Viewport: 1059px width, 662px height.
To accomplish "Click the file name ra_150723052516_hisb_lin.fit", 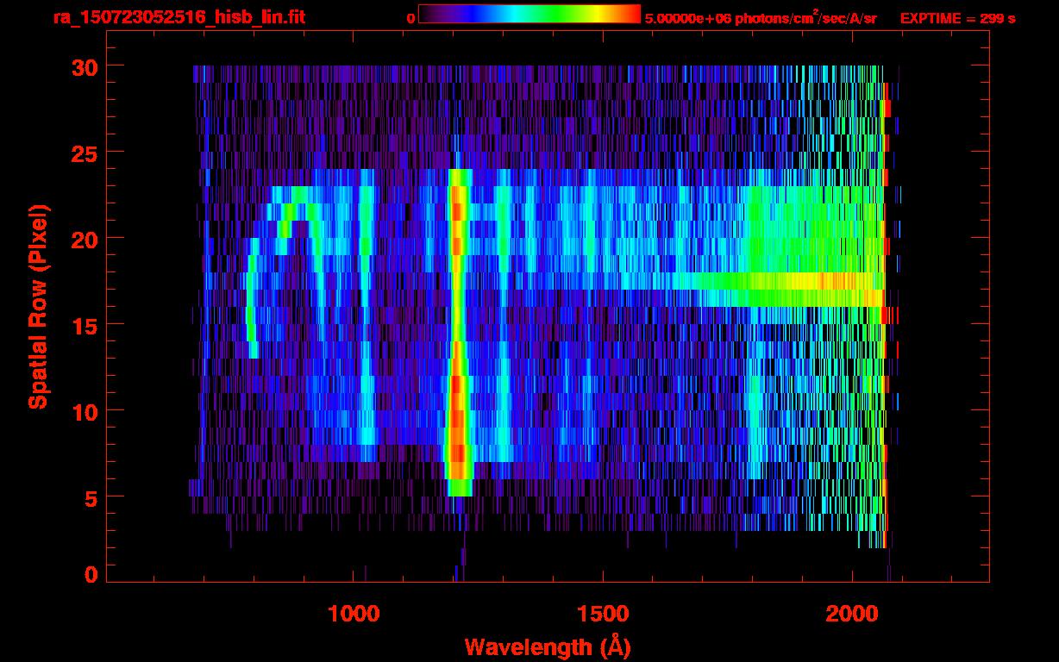I will [x=178, y=17].
